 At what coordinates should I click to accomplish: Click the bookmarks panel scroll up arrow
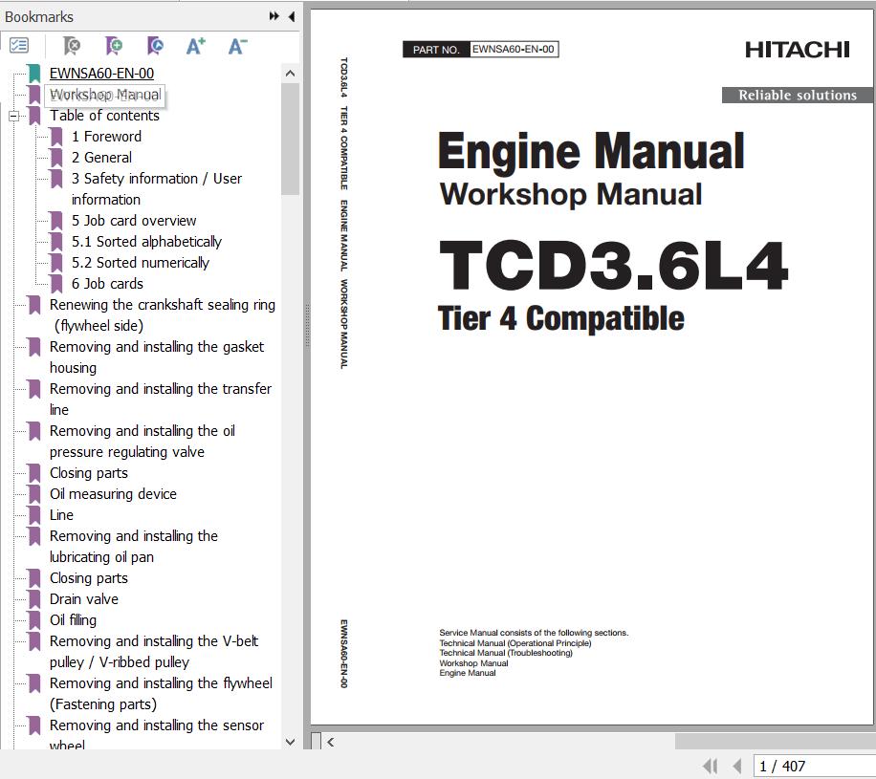click(290, 74)
